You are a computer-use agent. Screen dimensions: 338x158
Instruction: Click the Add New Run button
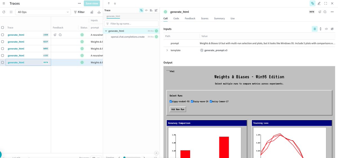tap(178, 109)
